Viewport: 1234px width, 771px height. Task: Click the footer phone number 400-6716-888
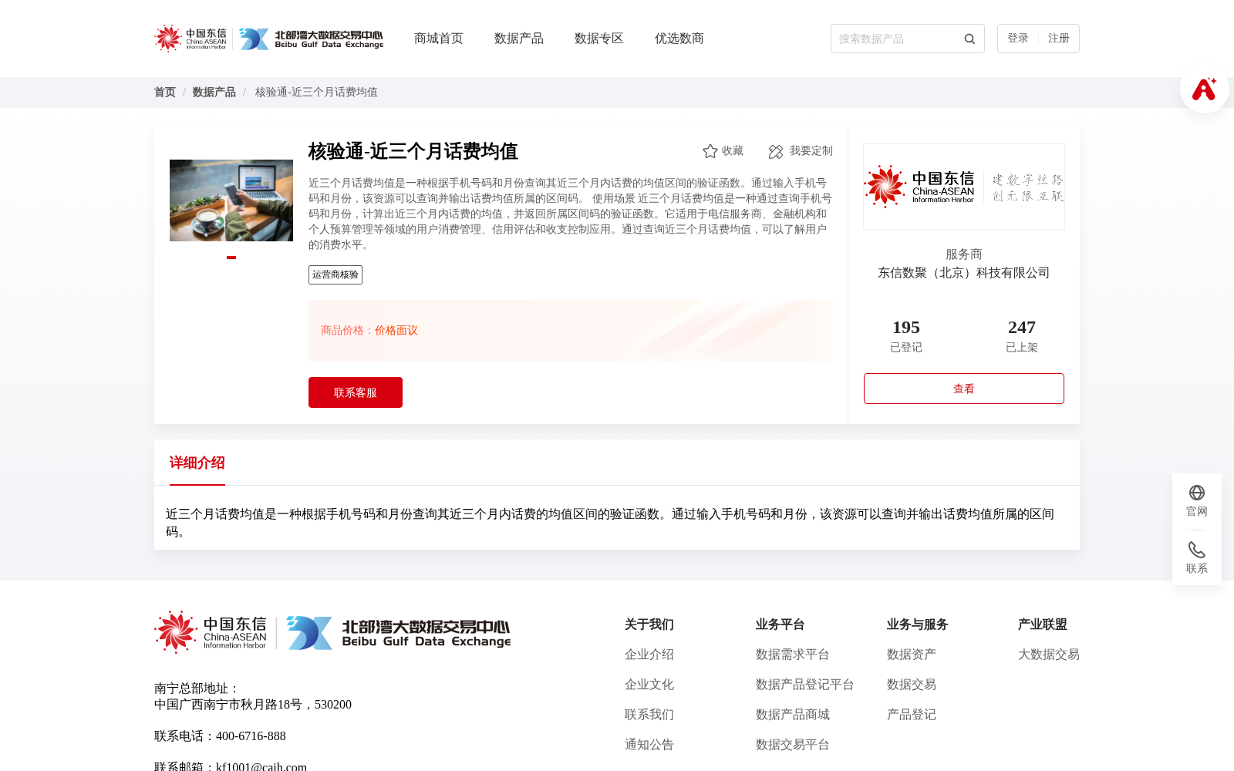[x=251, y=736]
